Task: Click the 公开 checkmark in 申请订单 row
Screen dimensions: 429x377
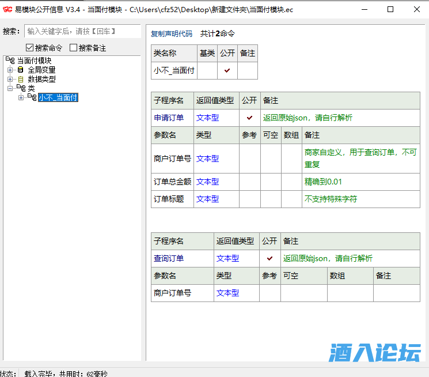Action: [x=249, y=118]
